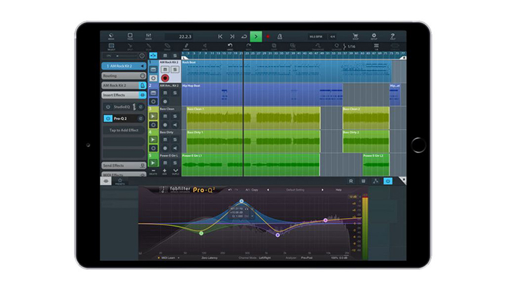Expand the MIDI Effects section

(x=124, y=175)
